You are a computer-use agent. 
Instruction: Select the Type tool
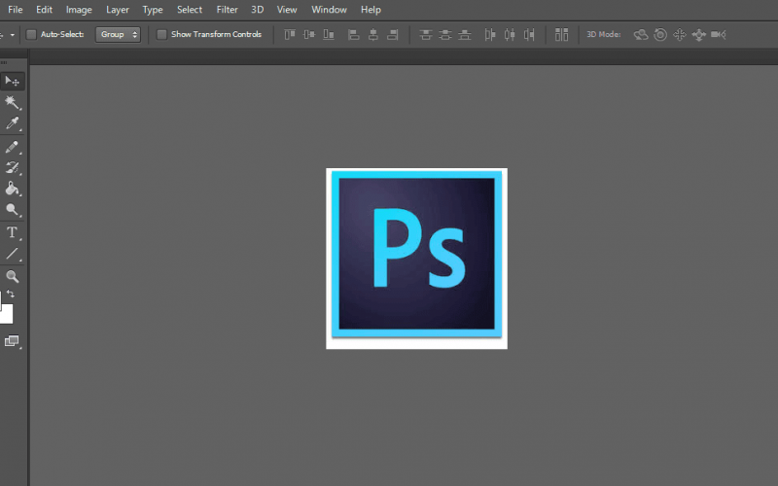[12, 232]
